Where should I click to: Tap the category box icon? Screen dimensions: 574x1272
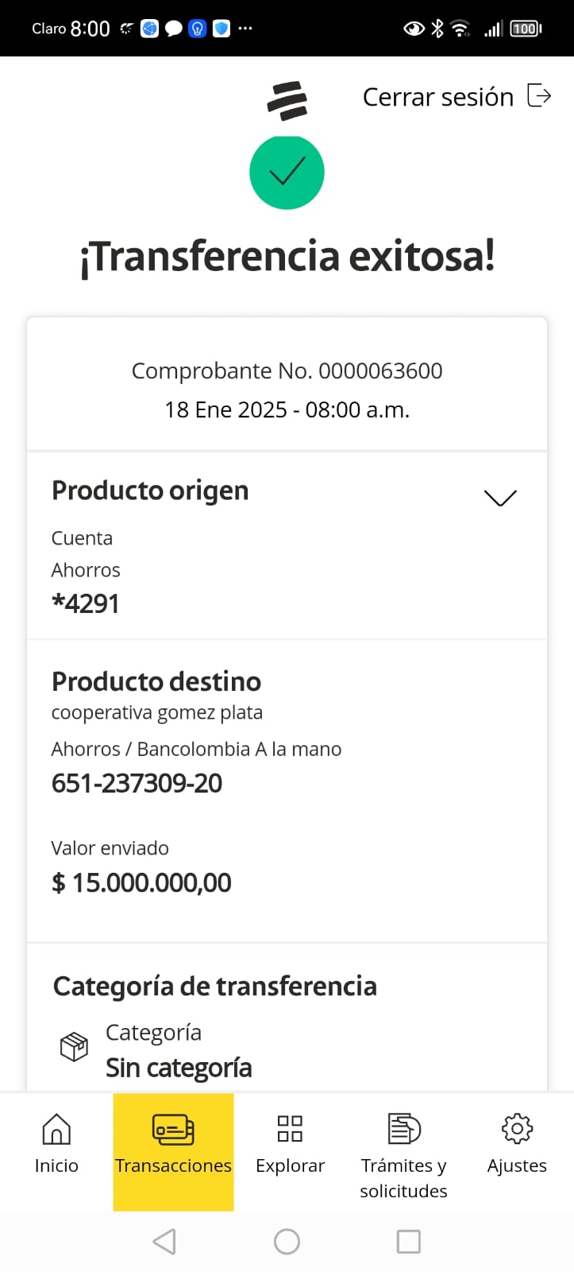(74, 1047)
